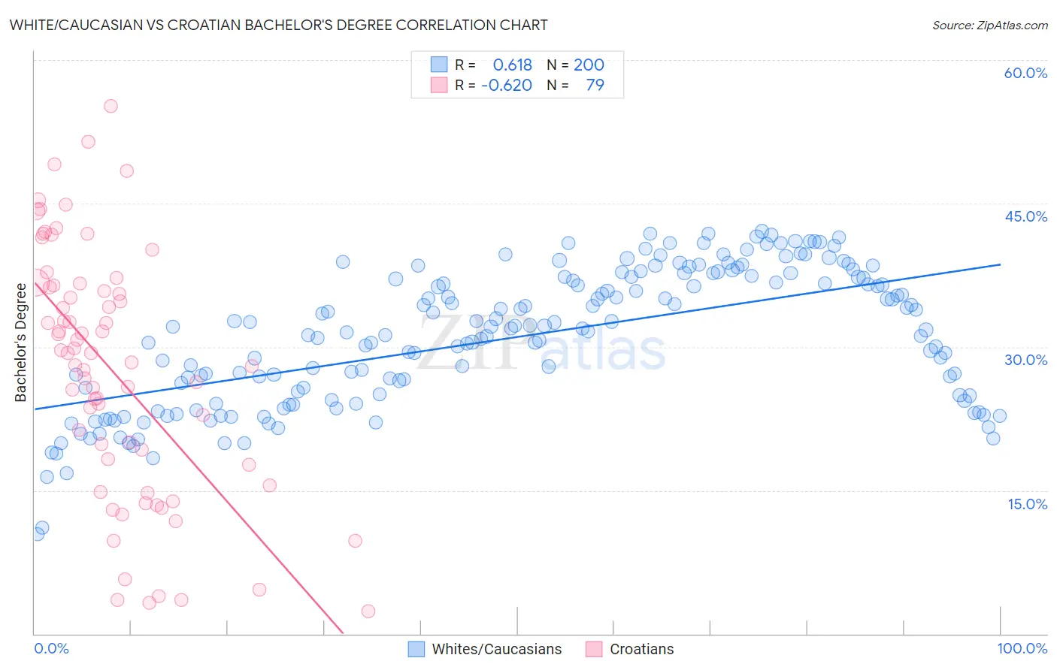
Task: Click the R value 0.618 in the legend
Action: click(512, 65)
